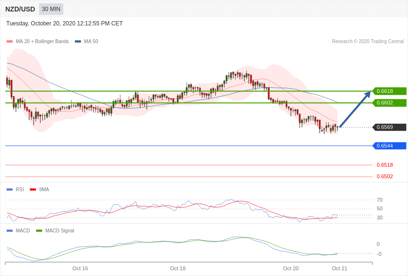
Task: Click the Oct 21 date axis label
Action: point(339,268)
